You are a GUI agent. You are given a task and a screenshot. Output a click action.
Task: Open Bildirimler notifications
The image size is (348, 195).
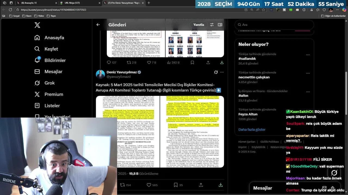coord(50,60)
